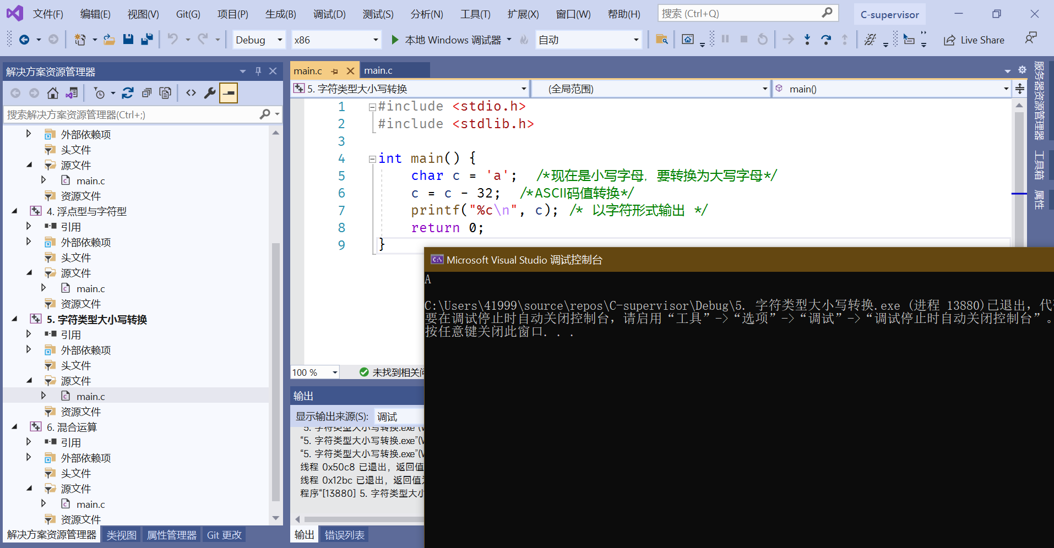The width and height of the screenshot is (1054, 548).
Task: Click Collapse All icon in Solution Explorer
Action: pos(146,93)
